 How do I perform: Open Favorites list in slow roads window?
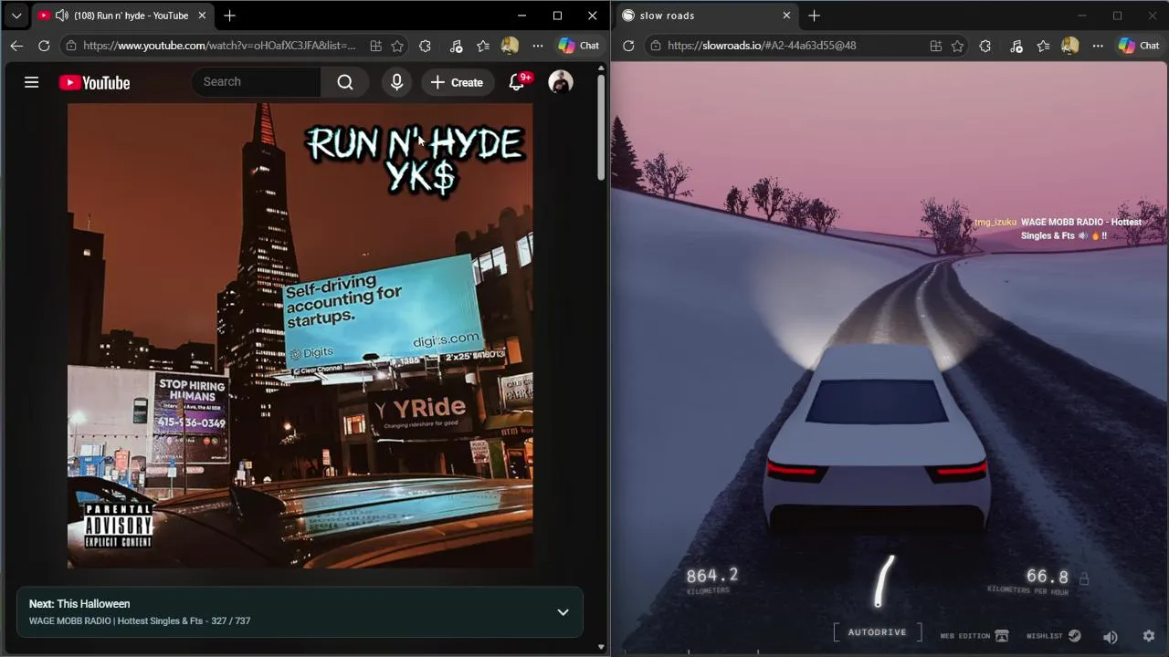(x=1043, y=46)
